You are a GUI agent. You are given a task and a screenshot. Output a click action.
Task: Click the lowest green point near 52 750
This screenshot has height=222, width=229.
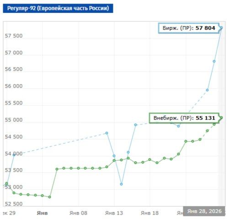click(x=49, y=197)
